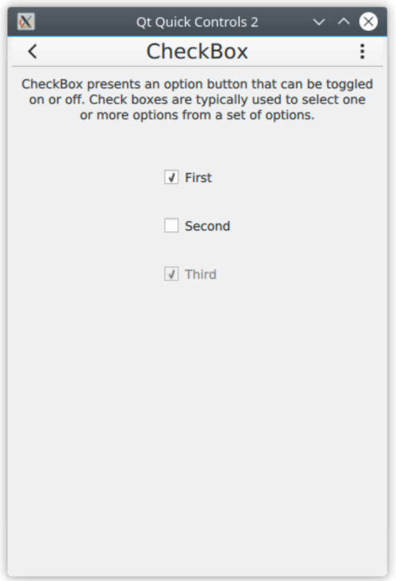This screenshot has width=396, height=581.
Task: Click the "Qt Quick Controls 2" window title
Action: coord(197,22)
